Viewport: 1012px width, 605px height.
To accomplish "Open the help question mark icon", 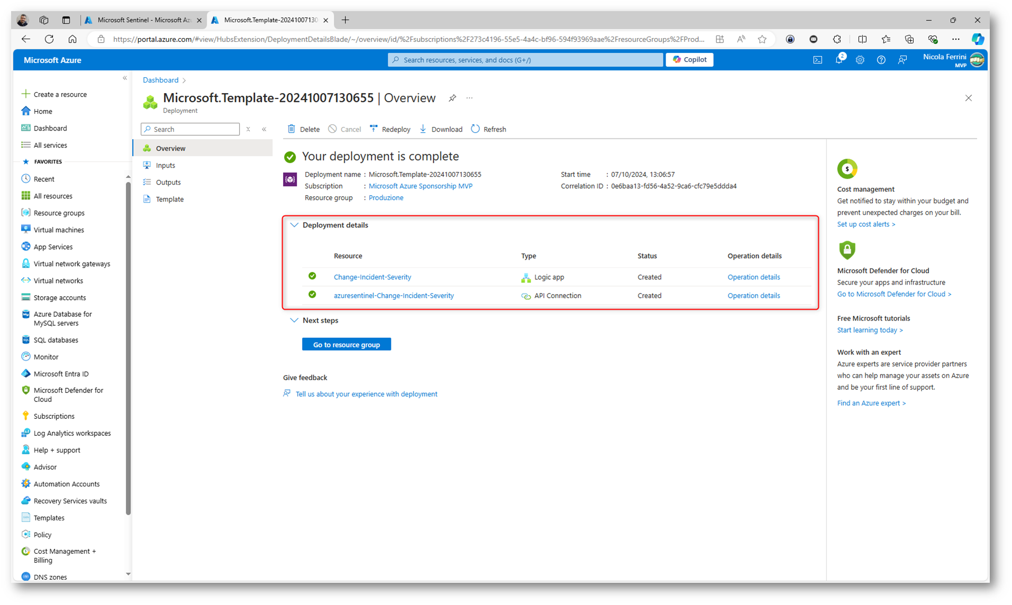I will click(881, 60).
